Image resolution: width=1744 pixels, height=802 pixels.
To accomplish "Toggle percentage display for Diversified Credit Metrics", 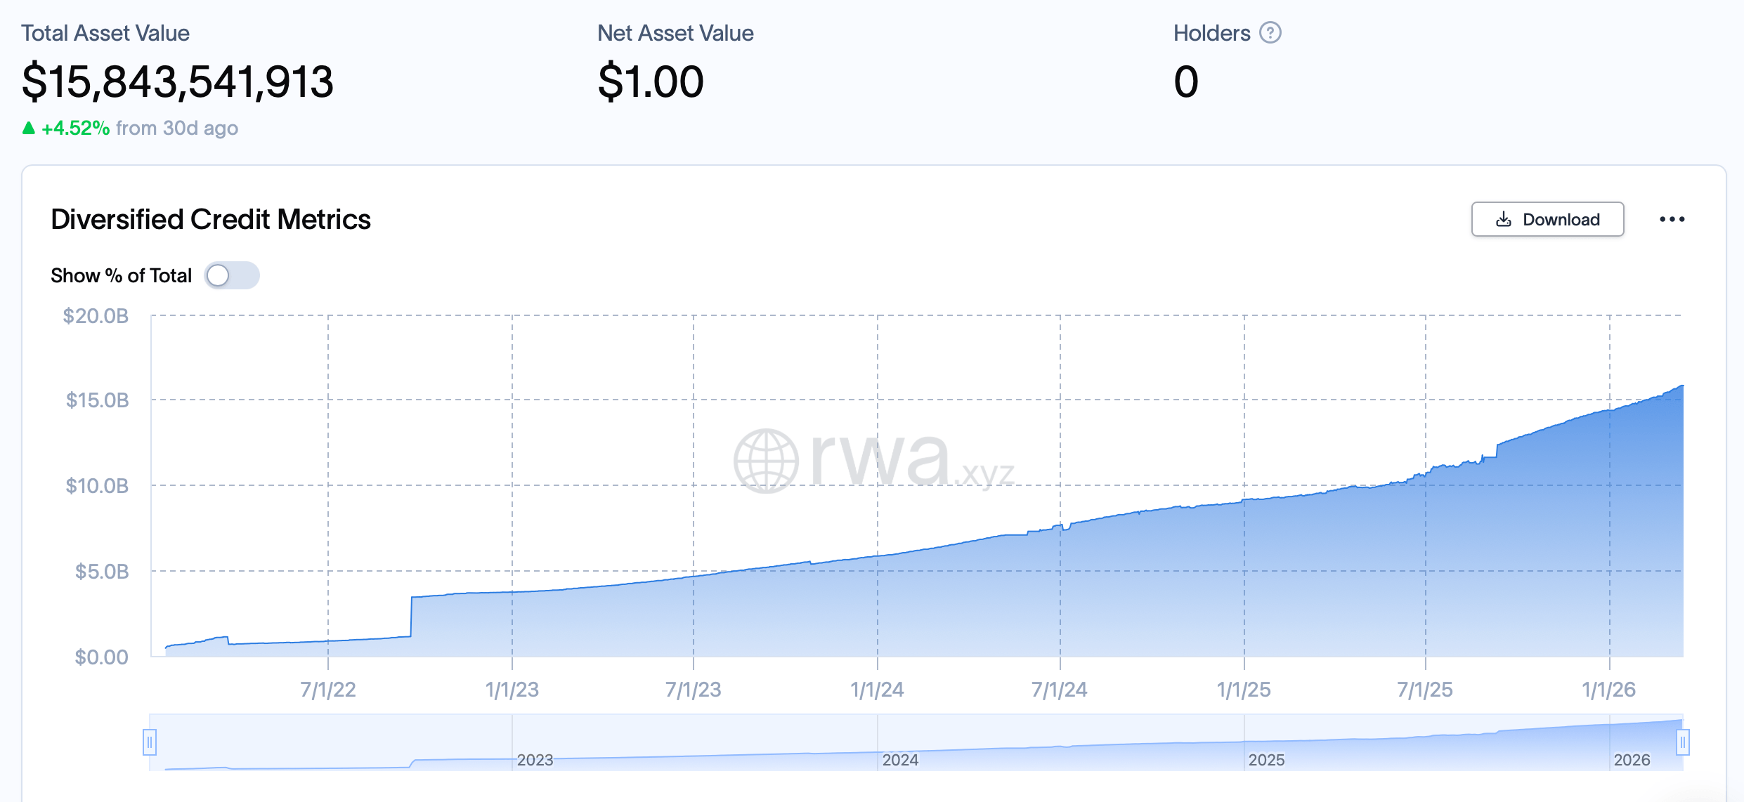I will click(232, 276).
